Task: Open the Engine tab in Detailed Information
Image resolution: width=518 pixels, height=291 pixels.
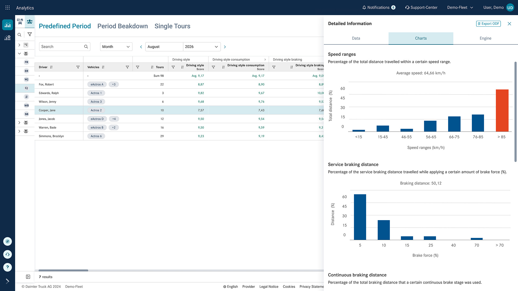Action: 486,38
